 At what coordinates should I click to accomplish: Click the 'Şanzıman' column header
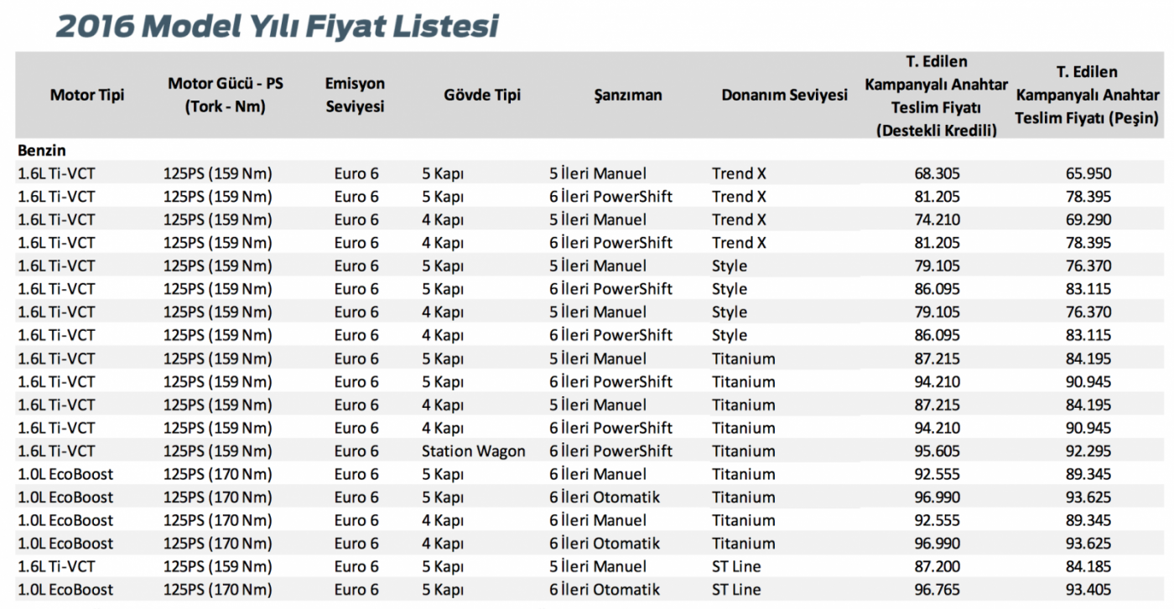(627, 95)
